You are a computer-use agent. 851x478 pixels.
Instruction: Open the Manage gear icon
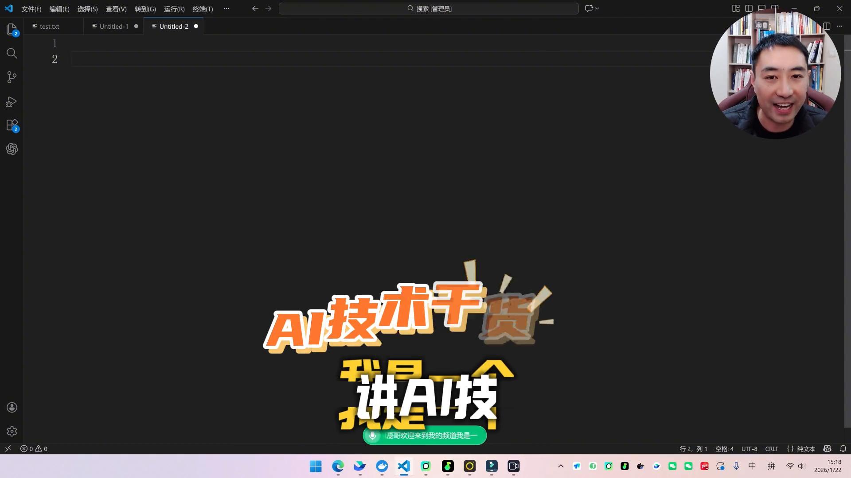coord(12,432)
